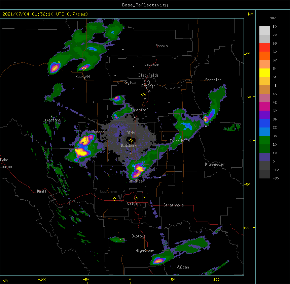The width and height of the screenshot is (290, 284).
Task: Click the Didsbury city label
Action: pos(129,145)
